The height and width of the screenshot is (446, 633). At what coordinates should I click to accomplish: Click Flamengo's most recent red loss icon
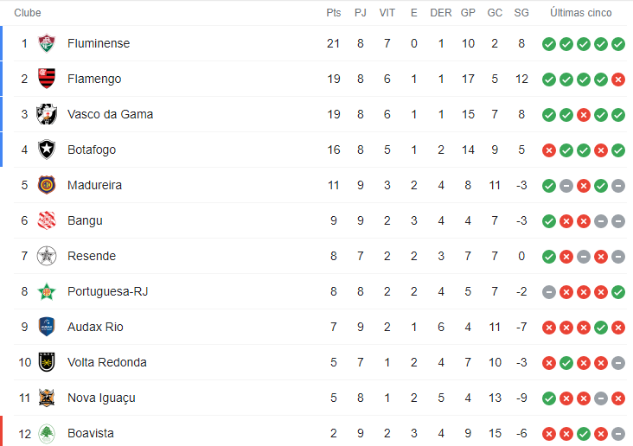click(618, 80)
